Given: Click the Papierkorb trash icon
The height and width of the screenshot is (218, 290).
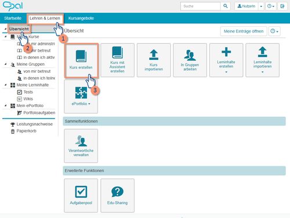Looking at the screenshot, I should pos(13,131).
